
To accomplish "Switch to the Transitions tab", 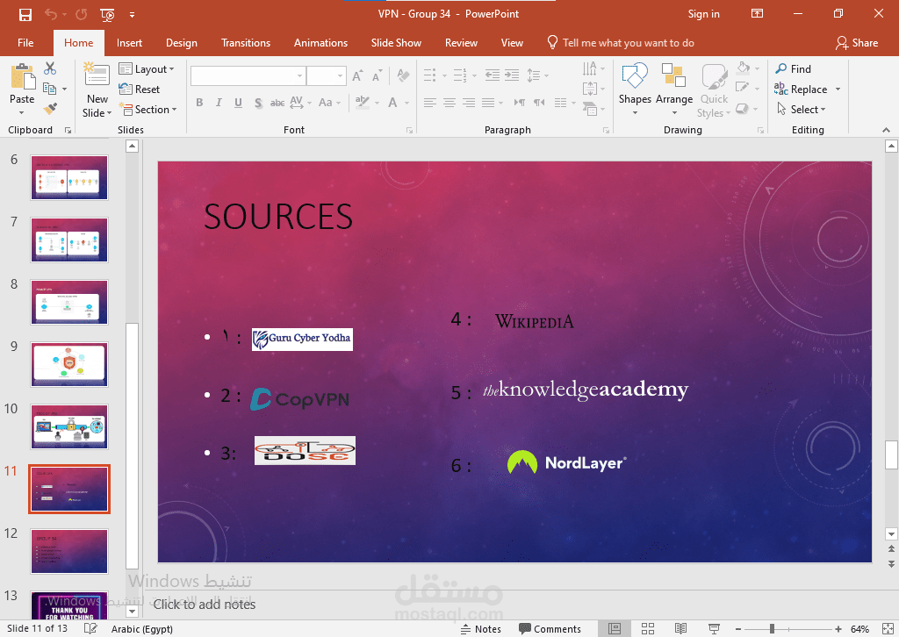I will pos(246,43).
